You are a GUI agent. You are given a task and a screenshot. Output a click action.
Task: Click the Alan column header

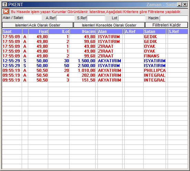pyautogui.click(x=110, y=32)
